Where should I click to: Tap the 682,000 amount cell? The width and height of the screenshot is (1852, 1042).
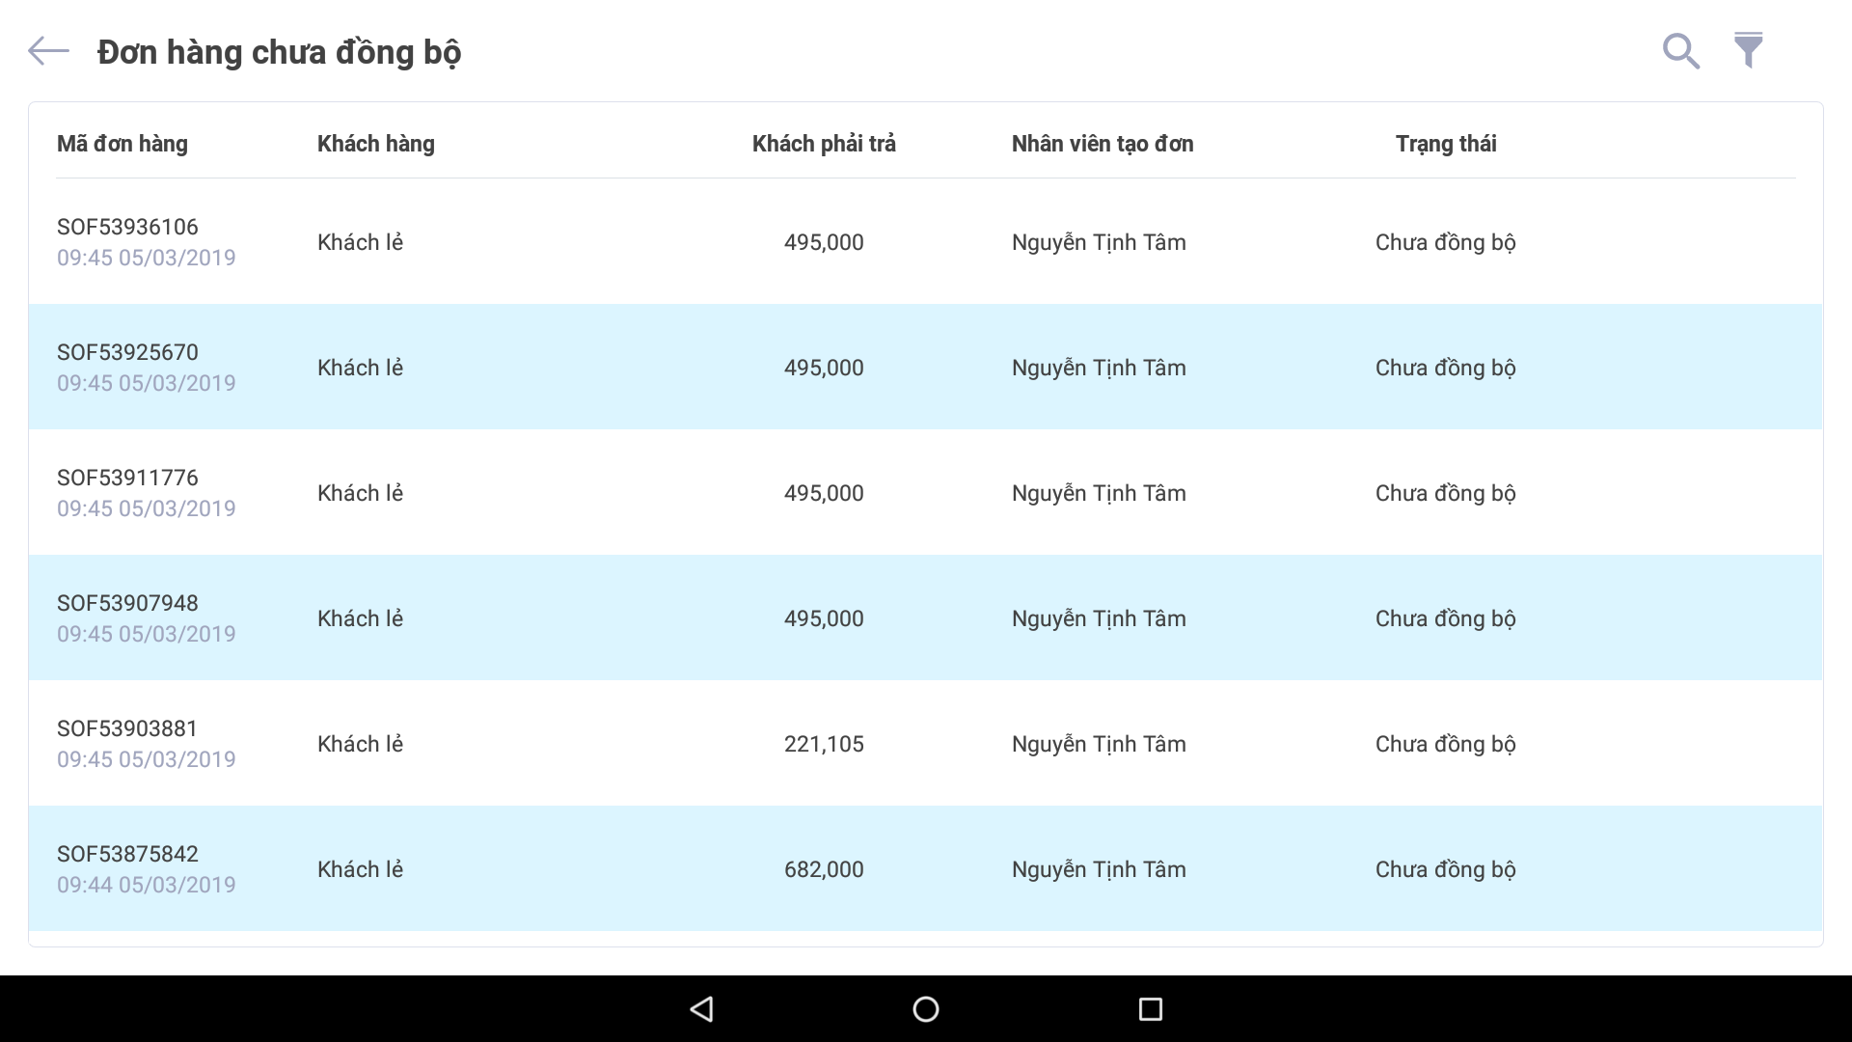point(824,869)
